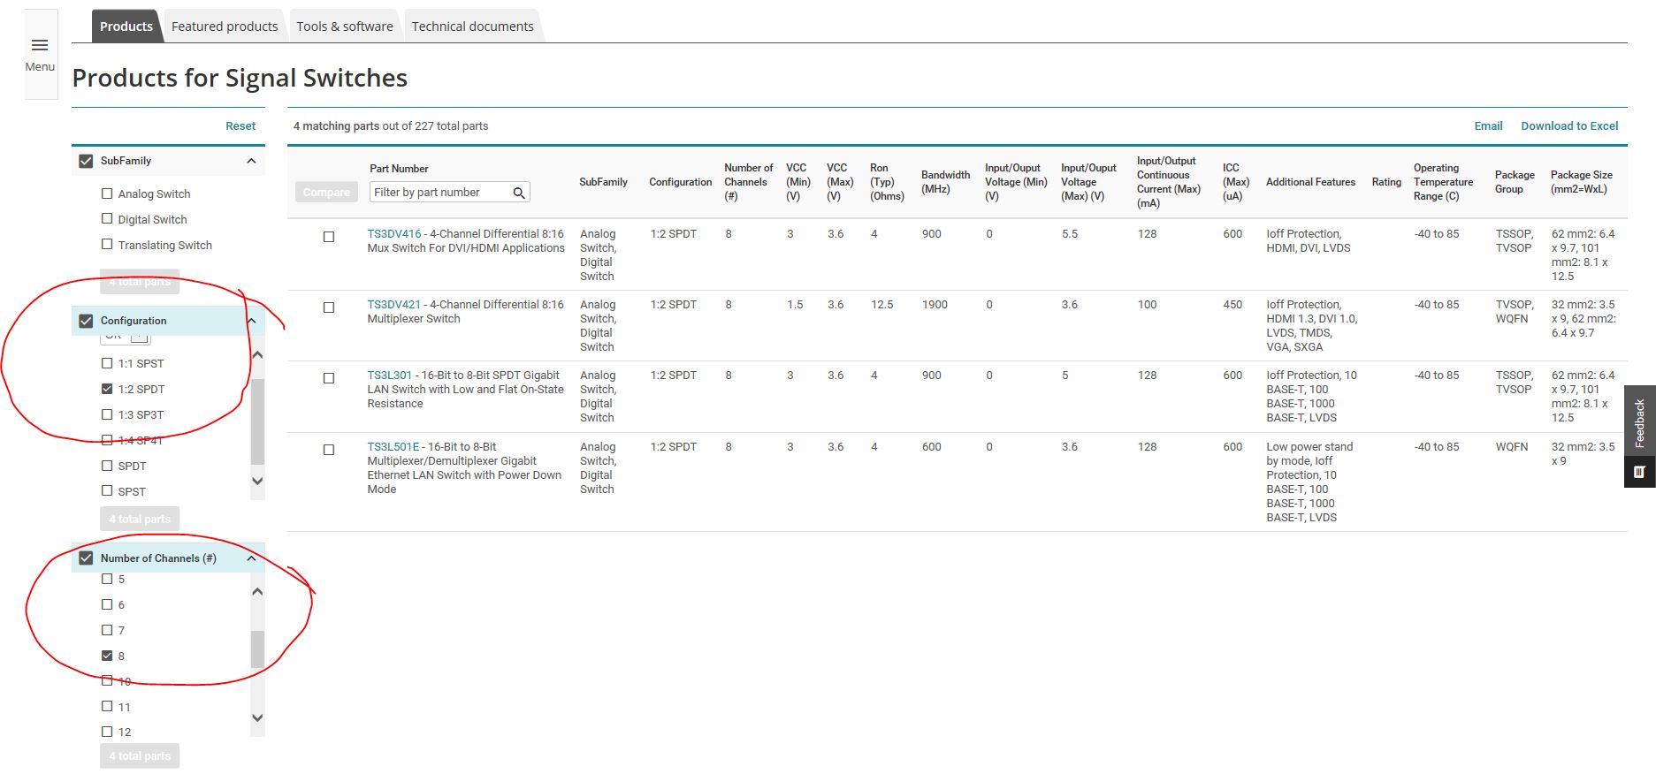The width and height of the screenshot is (1656, 774).
Task: Open the Technical documents tab
Action: coord(473,27)
